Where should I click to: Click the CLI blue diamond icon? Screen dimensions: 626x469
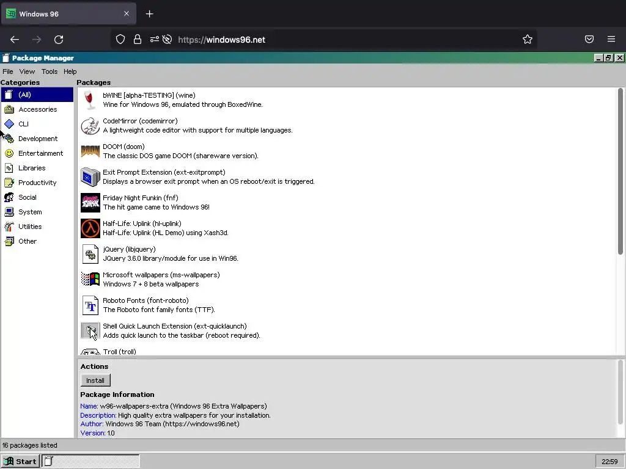coord(9,124)
